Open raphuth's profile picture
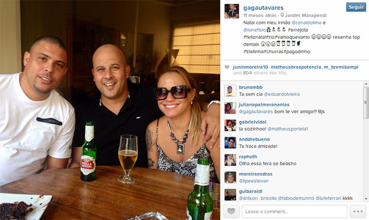 click(230, 160)
